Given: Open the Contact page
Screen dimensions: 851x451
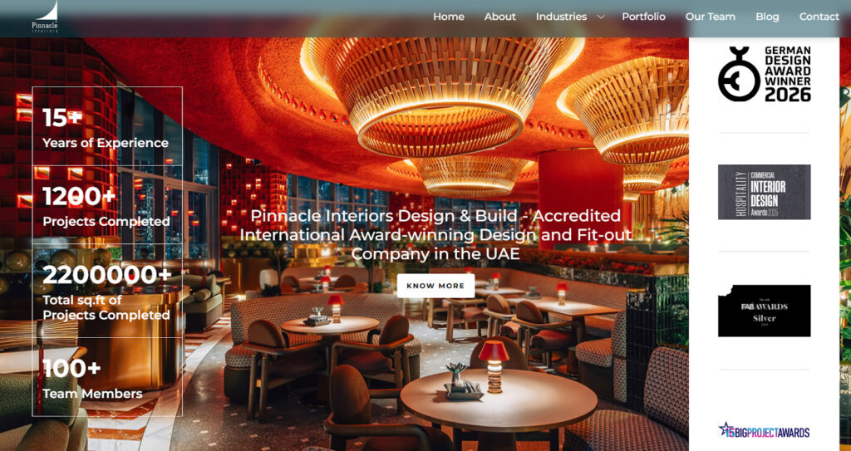Looking at the screenshot, I should coord(819,17).
